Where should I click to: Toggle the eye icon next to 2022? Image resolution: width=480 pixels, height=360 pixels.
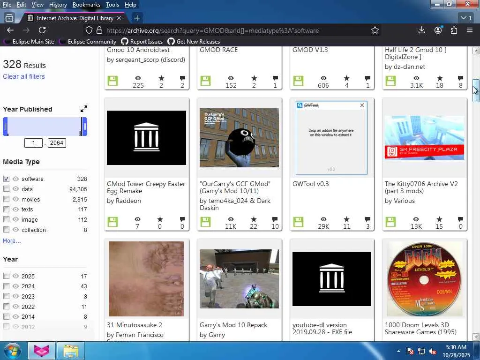click(15, 307)
